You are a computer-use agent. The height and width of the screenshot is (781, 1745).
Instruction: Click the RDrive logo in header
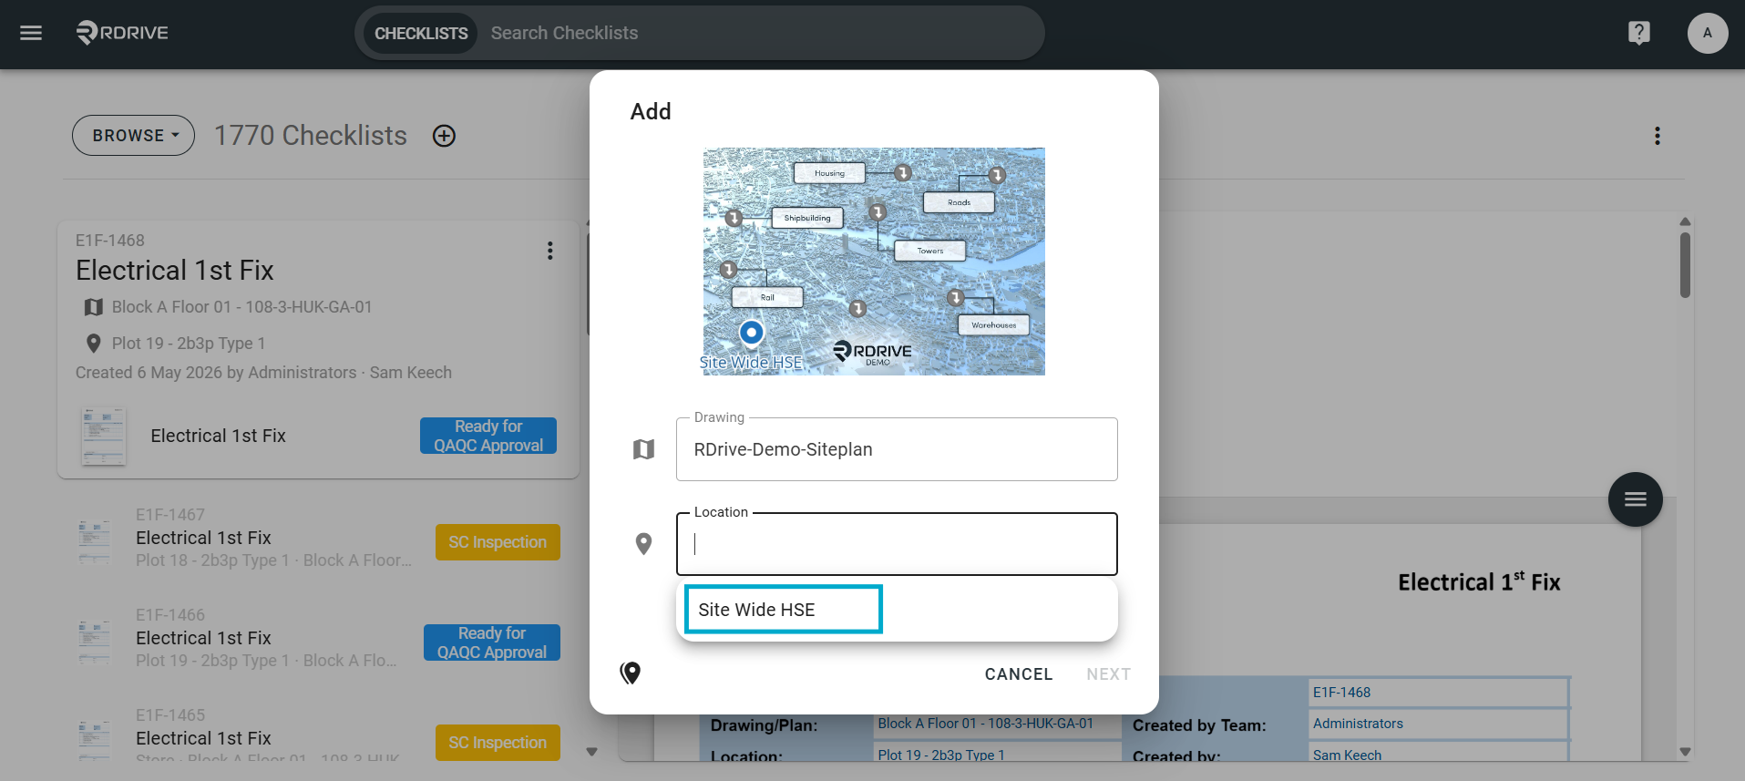(x=122, y=33)
